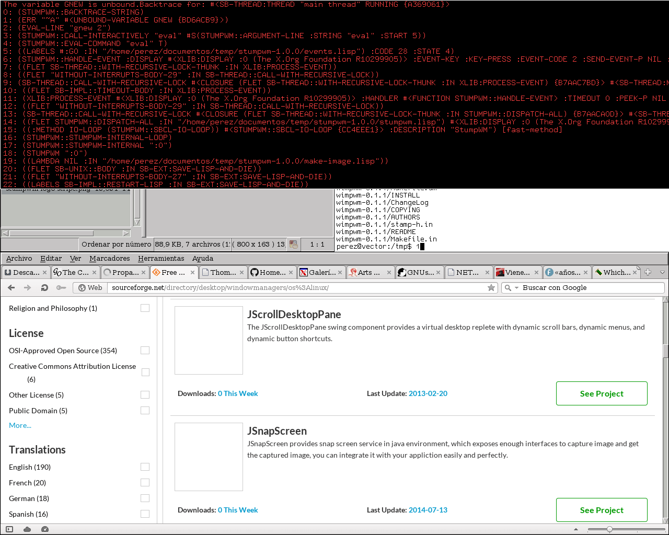Check the Public Domain filter
The width and height of the screenshot is (669, 535).
(x=145, y=411)
